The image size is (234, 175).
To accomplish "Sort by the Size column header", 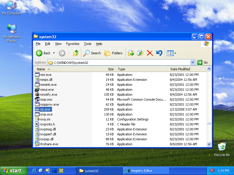I will tap(104, 69).
